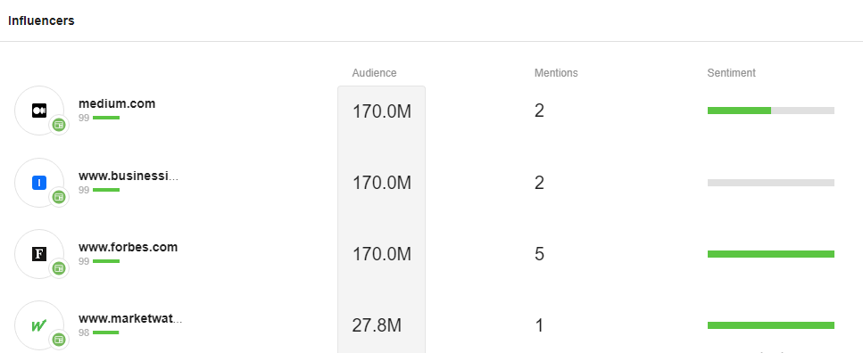This screenshot has width=863, height=353.
Task: Sort by the Audience column header
Action: 374,73
